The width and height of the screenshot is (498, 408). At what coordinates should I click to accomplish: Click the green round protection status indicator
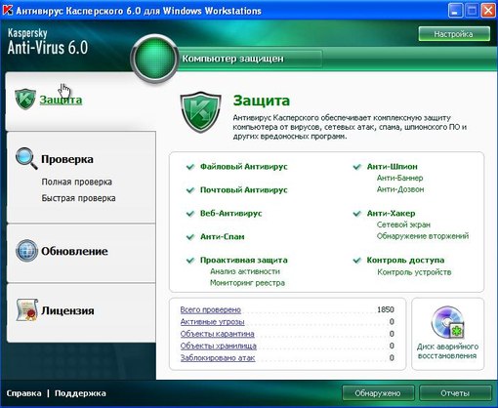pyautogui.click(x=154, y=59)
